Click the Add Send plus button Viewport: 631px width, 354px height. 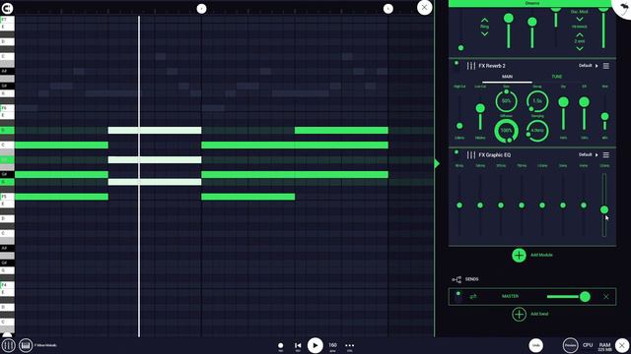click(520, 314)
